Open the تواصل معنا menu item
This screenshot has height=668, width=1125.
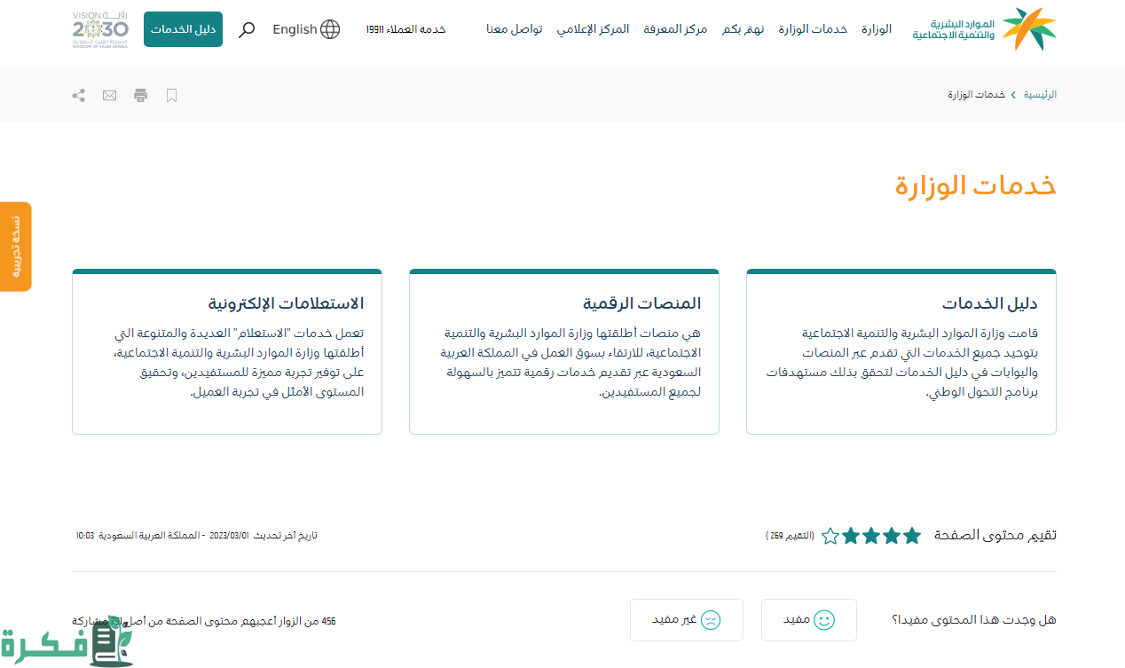(x=514, y=29)
